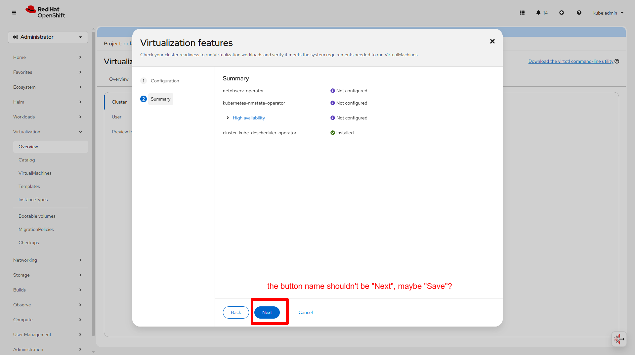Open the notifications bell
This screenshot has height=355, width=635.
[538, 13]
